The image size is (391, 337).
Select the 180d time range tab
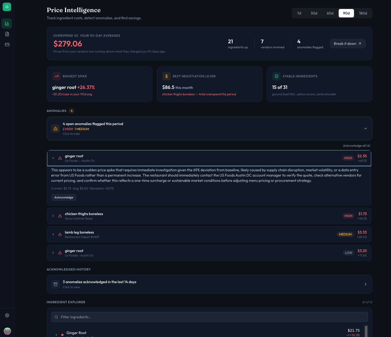pyautogui.click(x=363, y=13)
